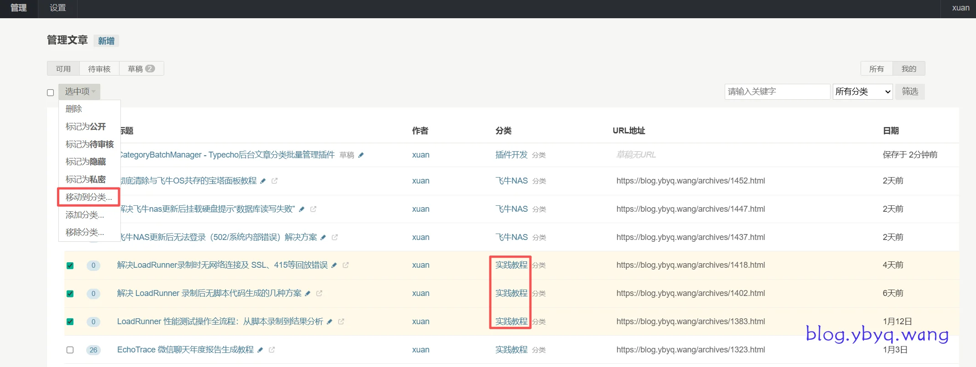This screenshot has height=367, width=976.
Task: Click the 26 comment count badge
Action: (93, 350)
